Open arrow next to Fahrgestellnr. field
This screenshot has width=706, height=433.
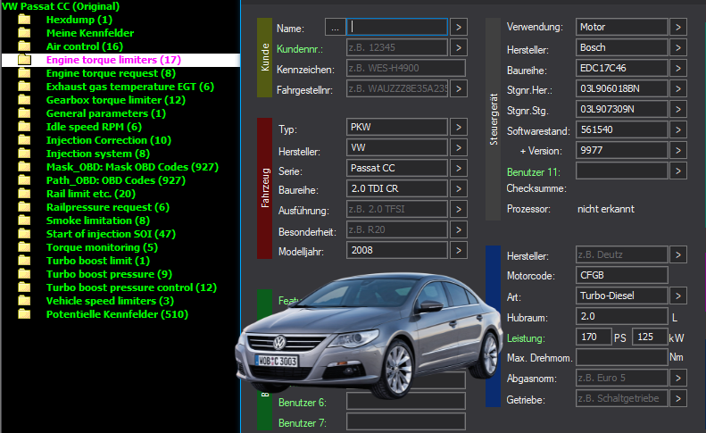pyautogui.click(x=459, y=88)
